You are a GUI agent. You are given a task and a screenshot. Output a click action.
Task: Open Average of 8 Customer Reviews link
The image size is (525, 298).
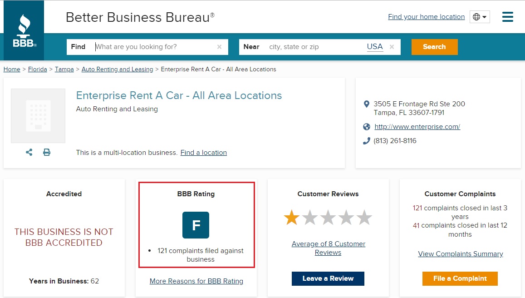328,248
